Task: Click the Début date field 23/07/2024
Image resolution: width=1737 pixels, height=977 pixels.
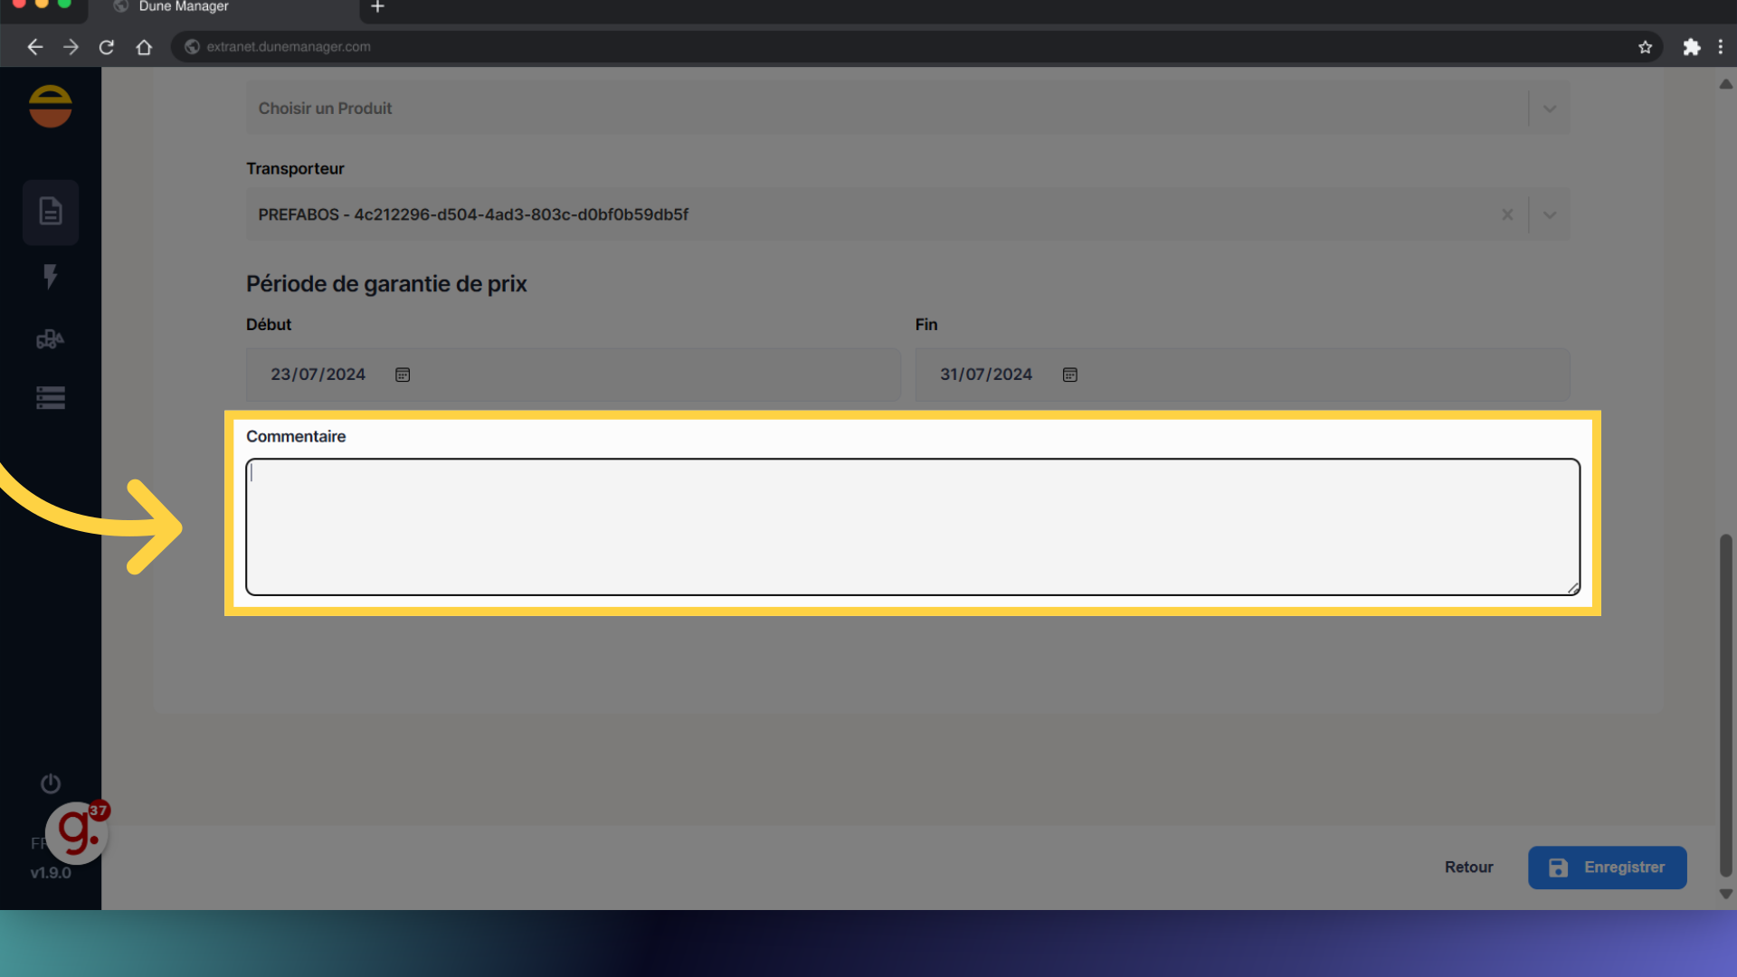Action: (x=318, y=375)
